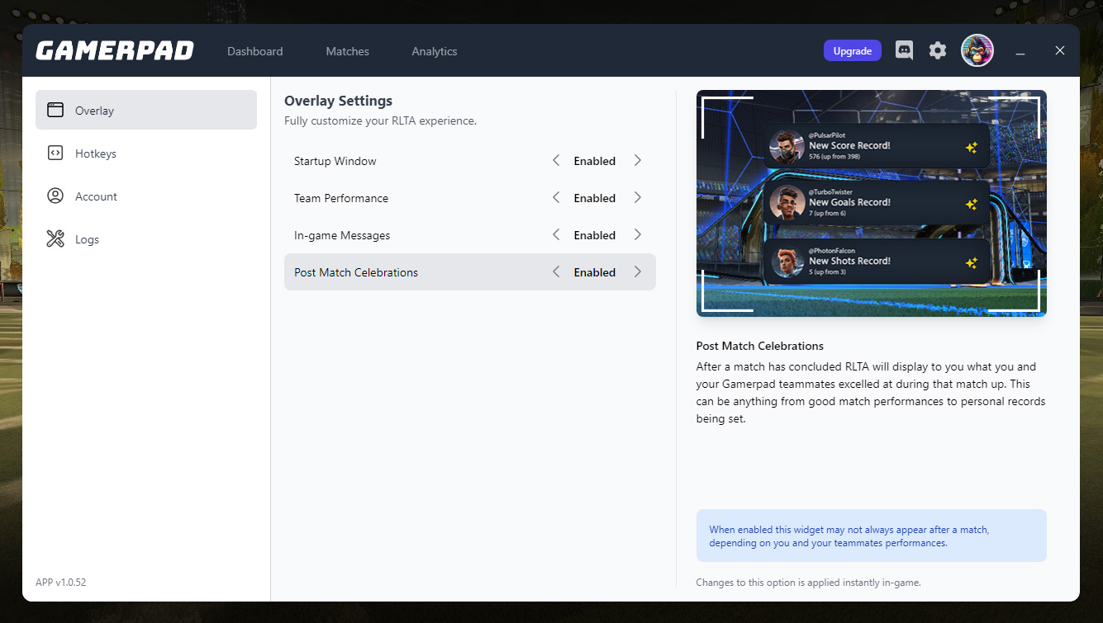
Task: Click 'Fully customize your RLTA experience' subtitle
Action: [x=380, y=120]
